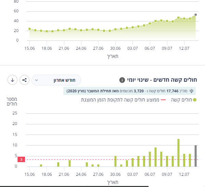205x187 pixels.
Task: Click the red average value badge 3
Action: [x=21, y=159]
